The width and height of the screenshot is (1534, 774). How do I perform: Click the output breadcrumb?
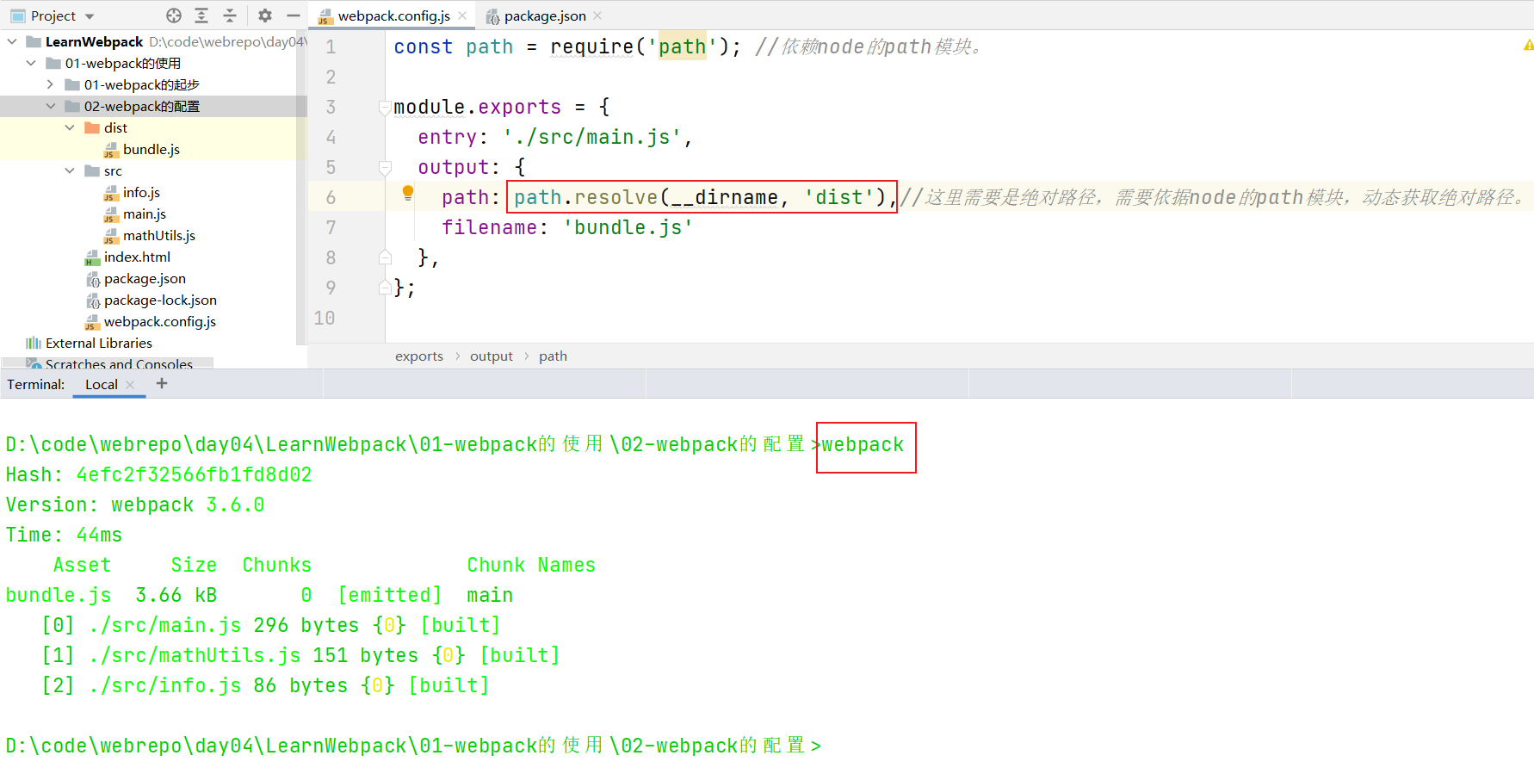tap(492, 356)
